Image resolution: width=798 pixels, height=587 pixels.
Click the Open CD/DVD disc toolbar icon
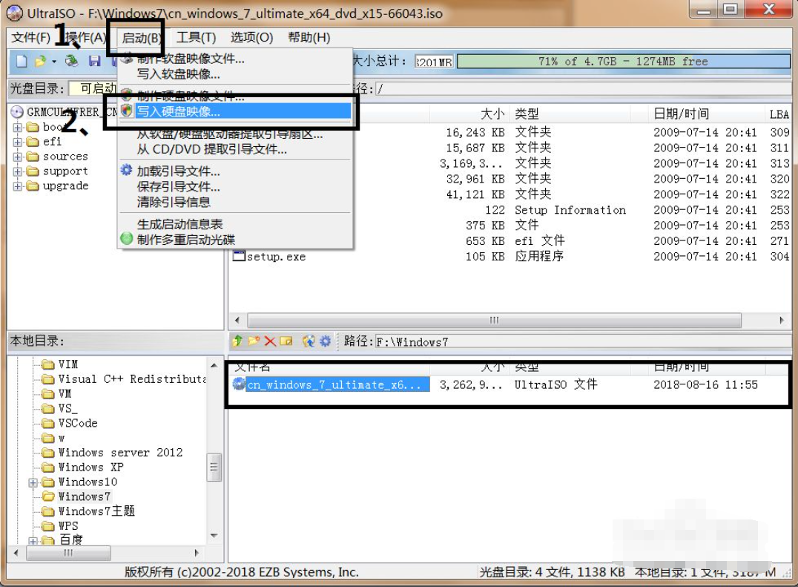click(72, 61)
